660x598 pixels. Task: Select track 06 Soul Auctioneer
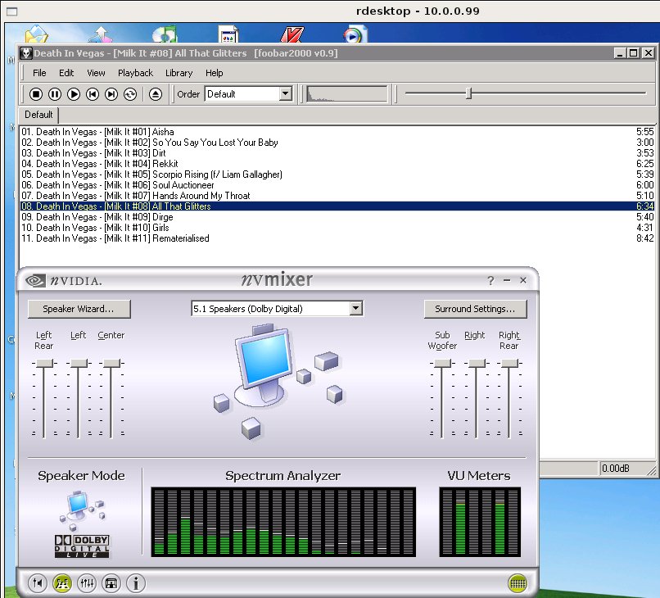point(337,185)
